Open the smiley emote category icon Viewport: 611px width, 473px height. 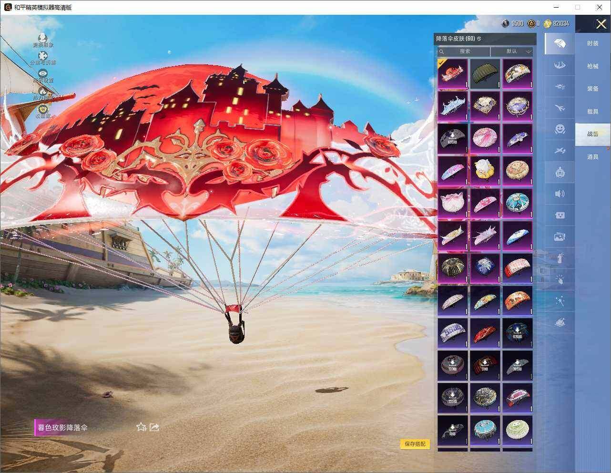click(x=560, y=129)
